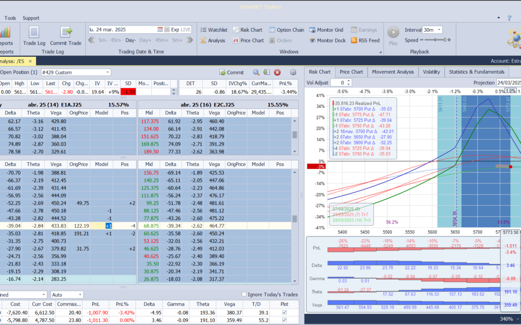
Task: Check Ignore Today's Trades
Action: 244,294
